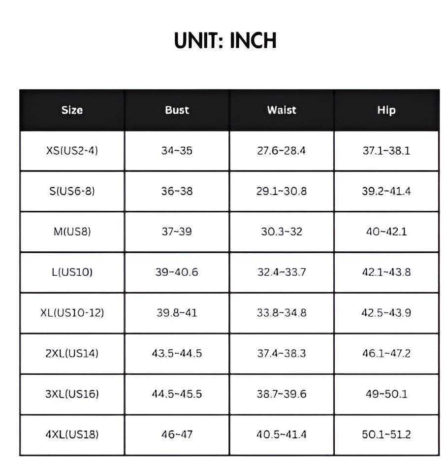Image resolution: width=446 pixels, height=467 pixels.
Task: Select the XS(US2-4) size cell
Action: point(72,151)
